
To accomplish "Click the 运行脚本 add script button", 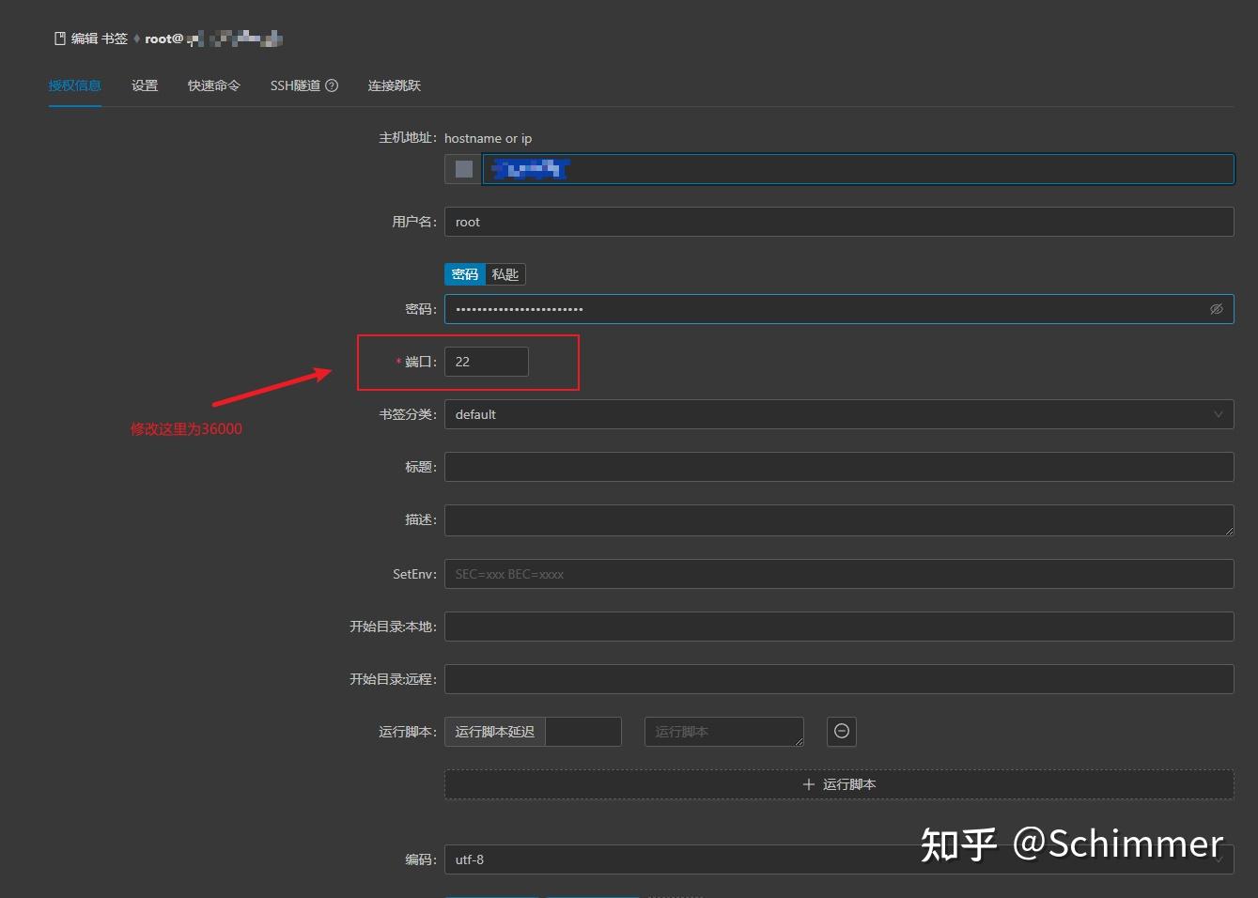I will click(x=839, y=784).
